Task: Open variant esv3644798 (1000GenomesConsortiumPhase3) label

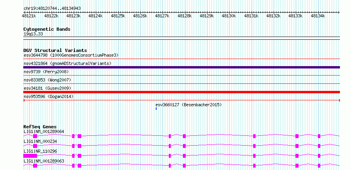Action: [x=71, y=55]
